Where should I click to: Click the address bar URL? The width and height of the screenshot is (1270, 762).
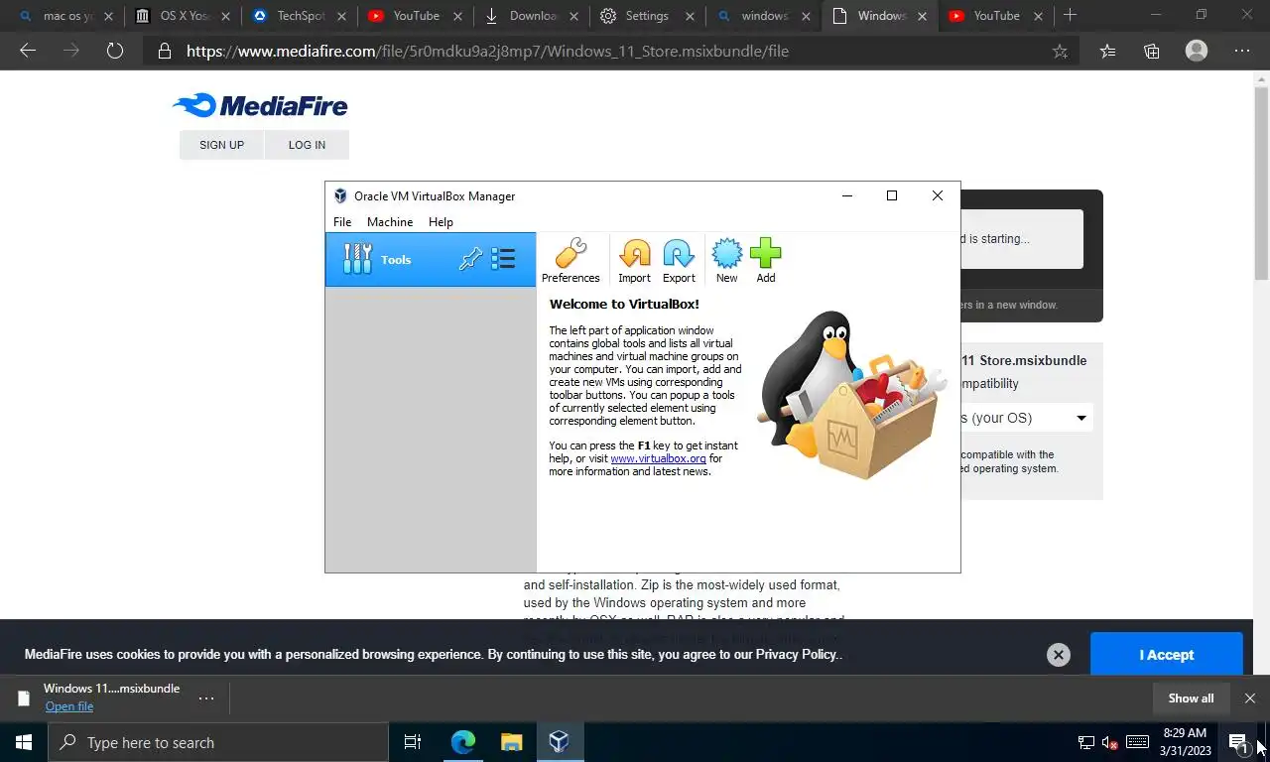tap(487, 51)
